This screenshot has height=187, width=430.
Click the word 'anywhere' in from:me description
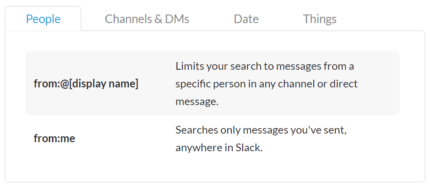click(199, 148)
